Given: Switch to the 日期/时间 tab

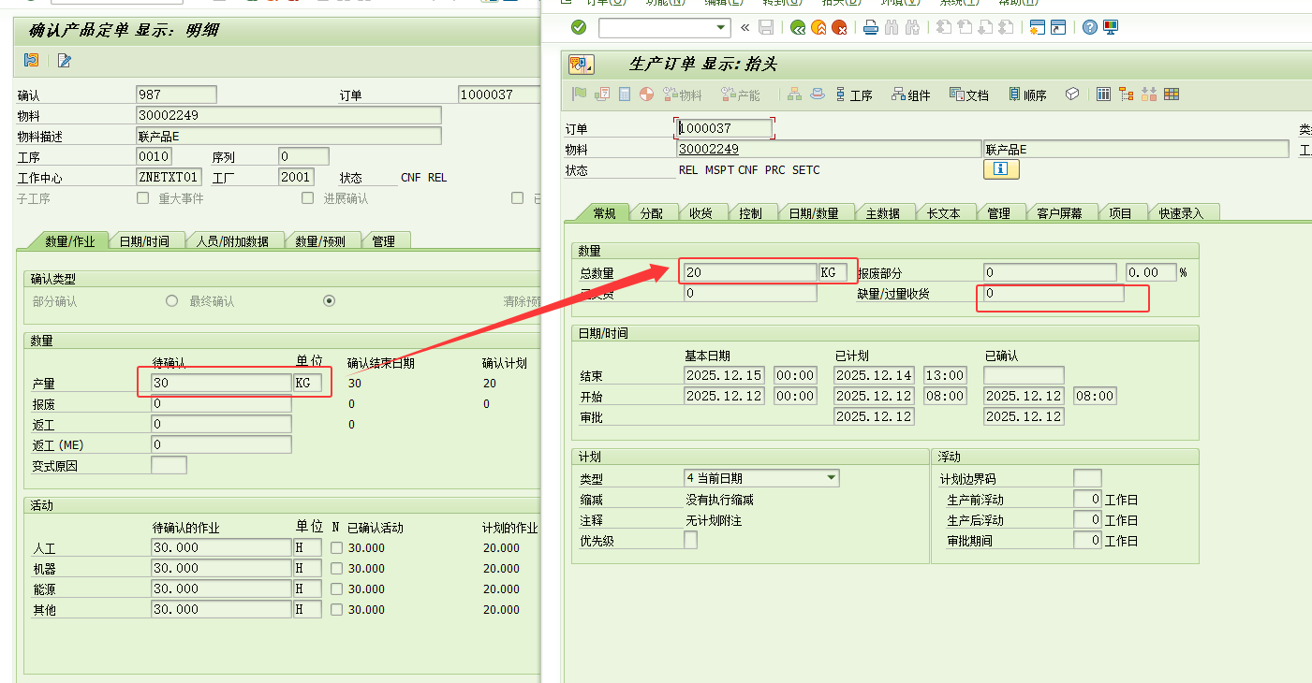Looking at the screenshot, I should click(x=144, y=241).
